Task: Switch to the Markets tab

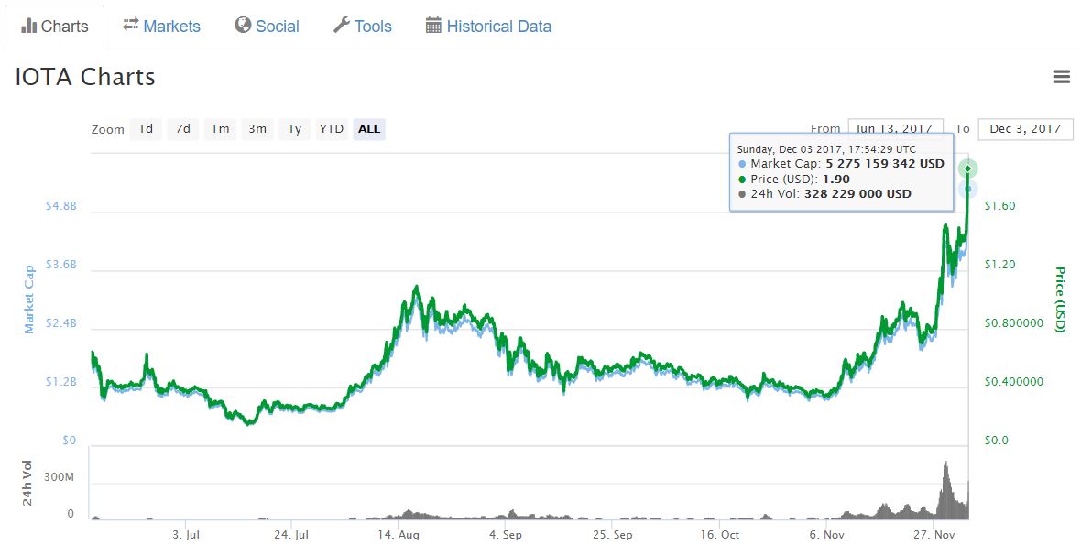Action: tap(161, 27)
